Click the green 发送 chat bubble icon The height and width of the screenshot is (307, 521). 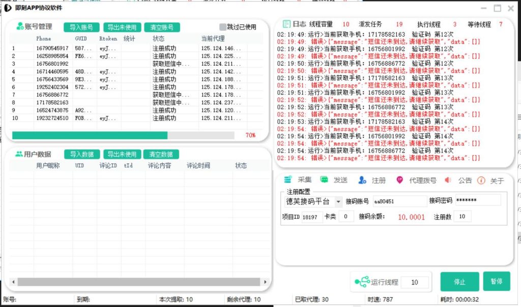(324, 180)
